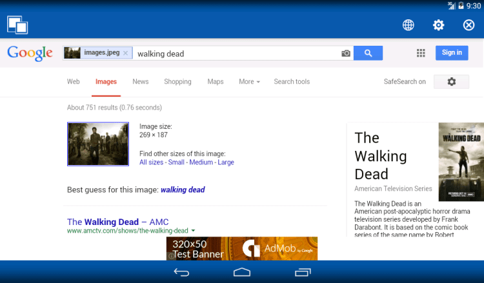Image resolution: width=484 pixels, height=283 pixels.
Task: Close the app with the X circle icon
Action: (x=469, y=25)
